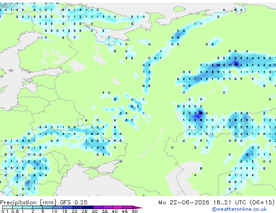Select the 20–25 mm legend color swatch

point(78,207)
